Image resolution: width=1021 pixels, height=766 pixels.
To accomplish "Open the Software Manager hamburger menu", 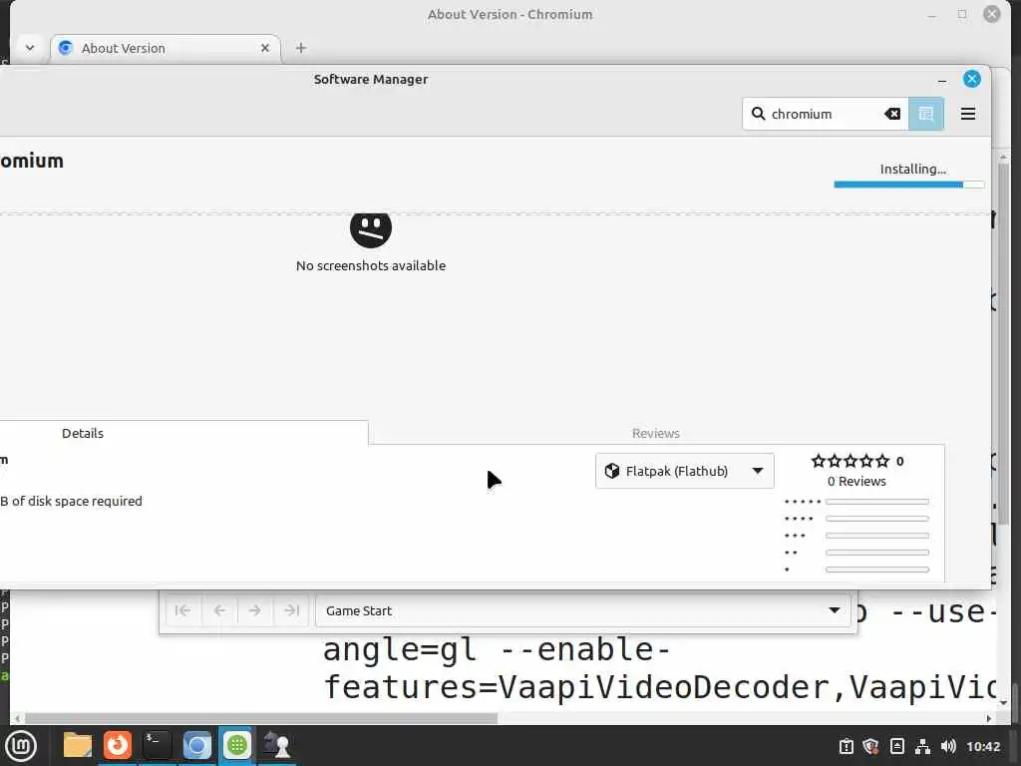I will [x=967, y=114].
